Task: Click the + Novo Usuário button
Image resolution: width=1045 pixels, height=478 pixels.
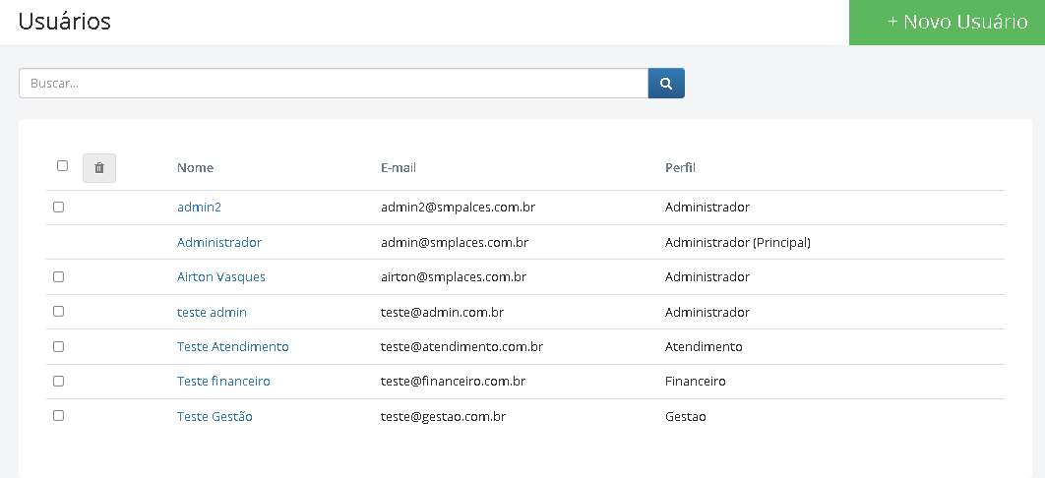Action: (947, 23)
